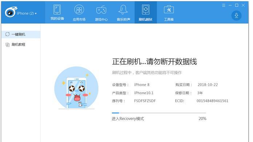Click the purchase date 2018-10-22
This screenshot has height=142, width=253.
coord(208,85)
